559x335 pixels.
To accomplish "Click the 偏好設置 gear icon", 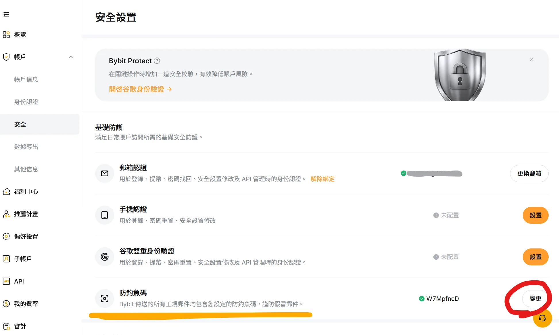I will (6, 236).
